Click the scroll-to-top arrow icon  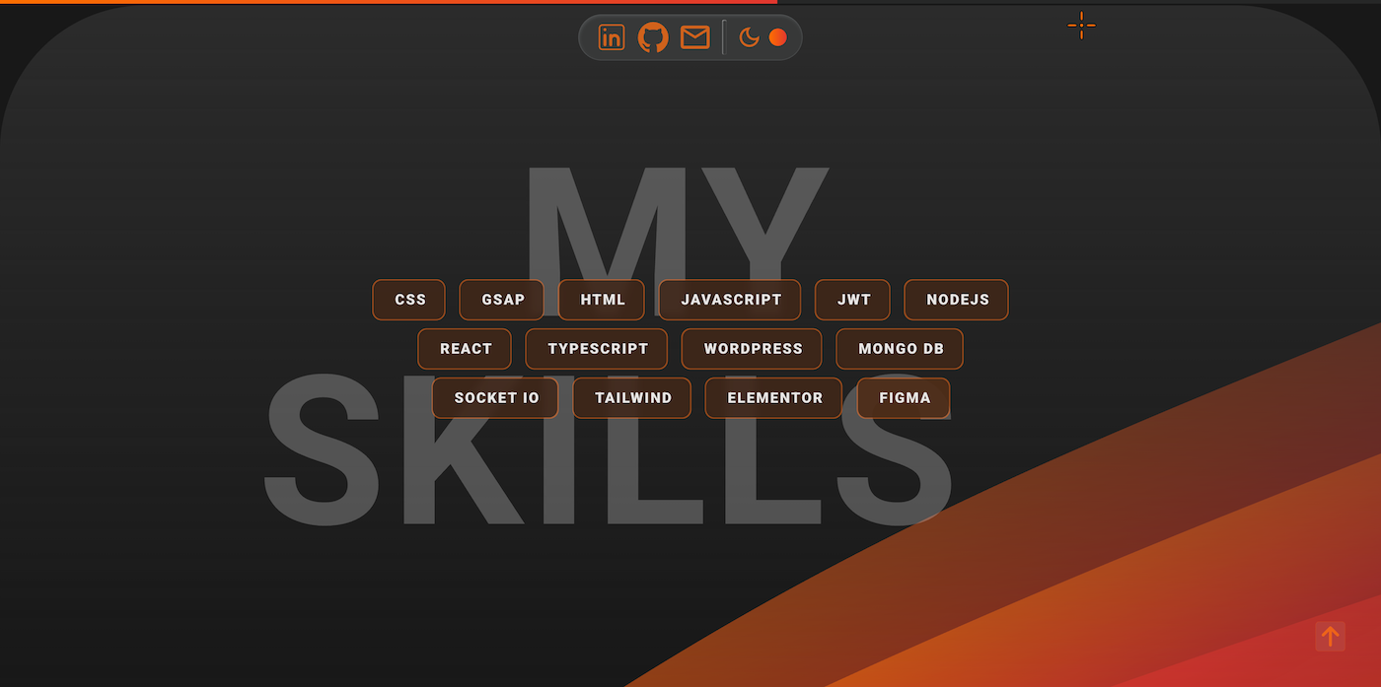(1330, 636)
